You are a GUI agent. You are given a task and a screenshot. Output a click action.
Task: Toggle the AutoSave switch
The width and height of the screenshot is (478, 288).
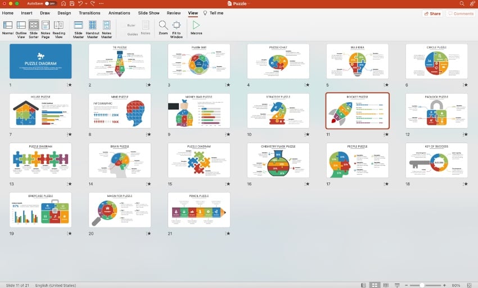pyautogui.click(x=50, y=3)
